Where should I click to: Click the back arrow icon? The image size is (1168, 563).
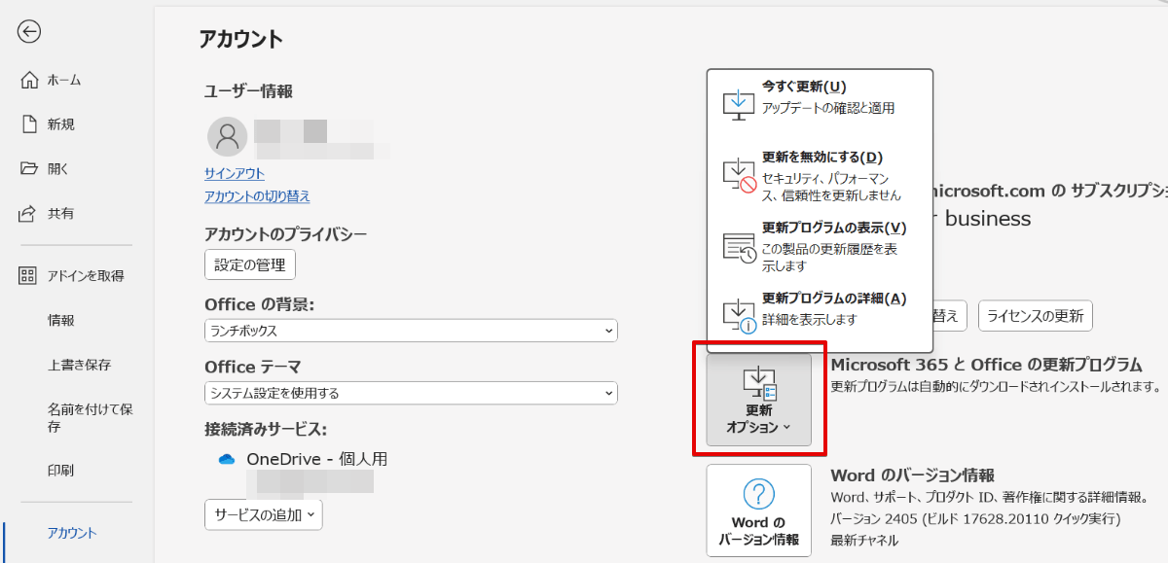click(x=29, y=32)
